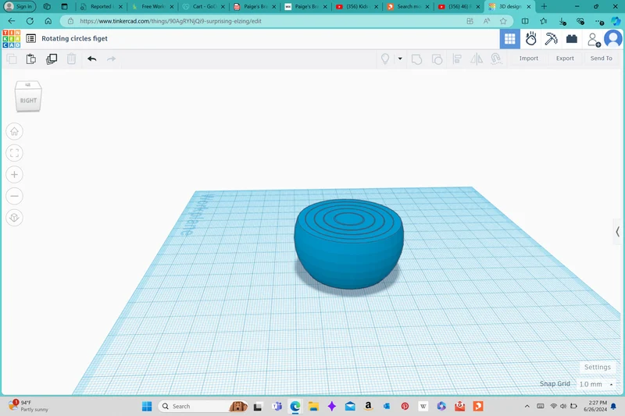Open the Sim Lab apple icon
The height and width of the screenshot is (416, 625).
tap(531, 38)
